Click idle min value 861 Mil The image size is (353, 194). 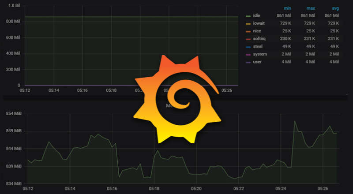(x=284, y=15)
